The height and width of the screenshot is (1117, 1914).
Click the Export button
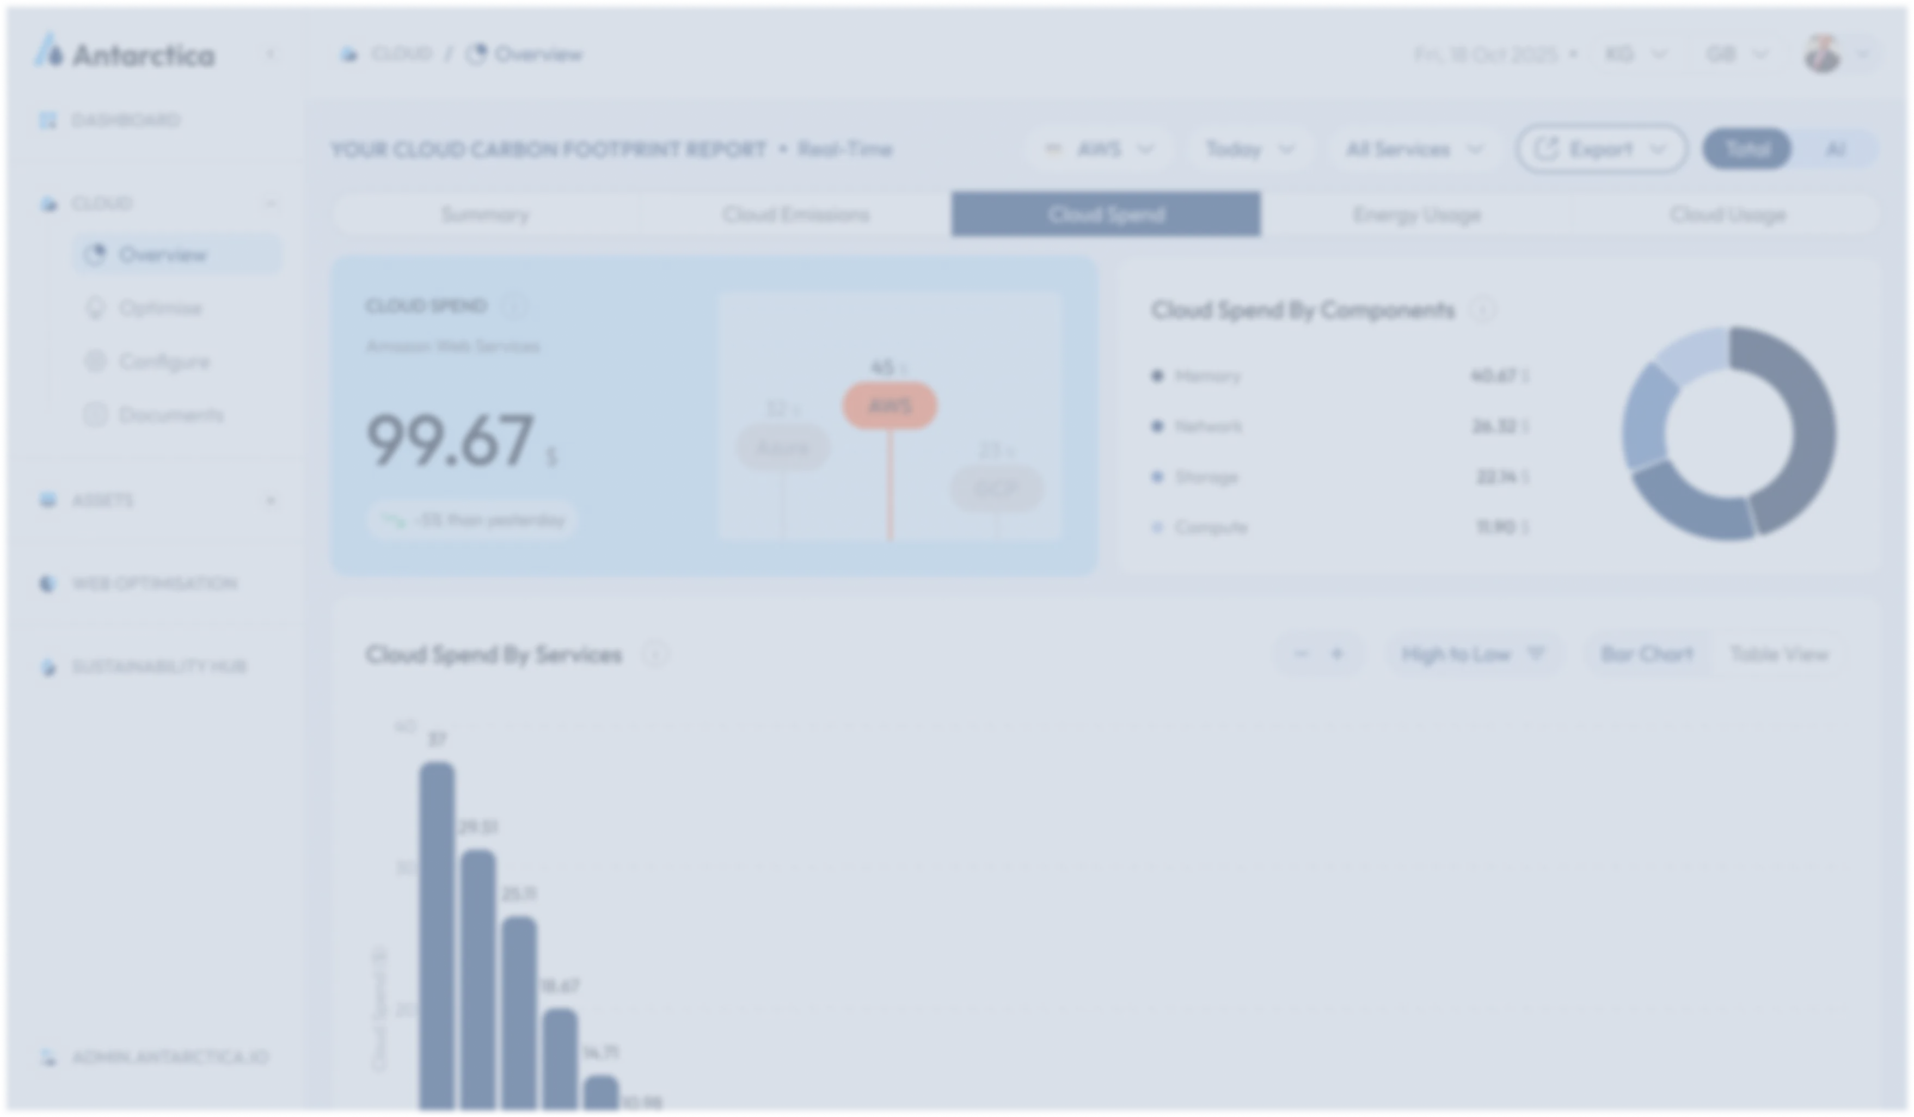click(1601, 149)
